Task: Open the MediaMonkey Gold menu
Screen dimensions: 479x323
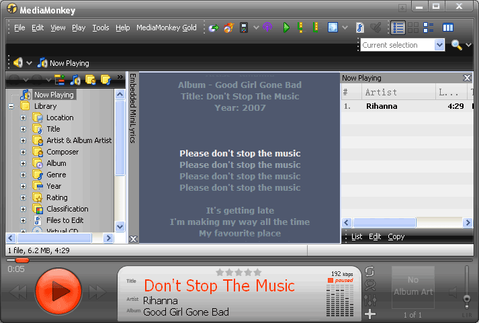Action: 166,28
